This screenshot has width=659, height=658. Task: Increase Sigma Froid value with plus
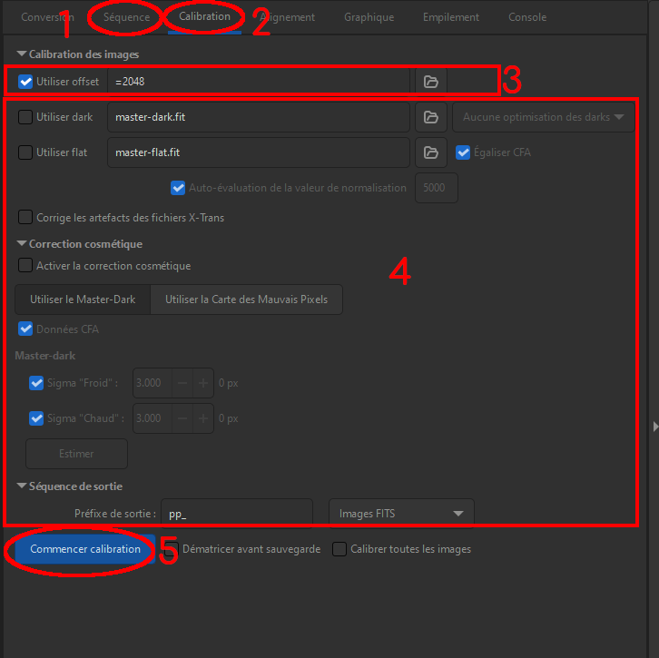point(203,383)
